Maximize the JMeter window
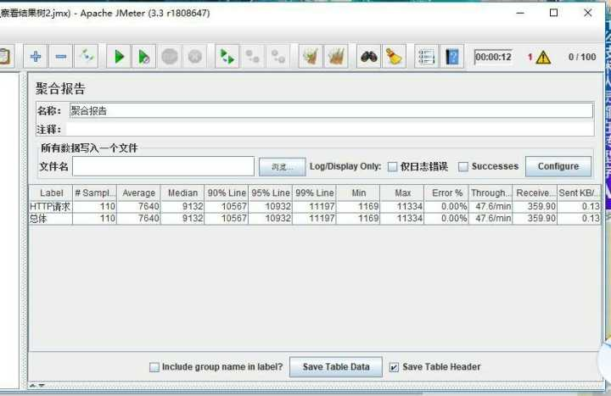Screen dimensions: 611x396 553,13
